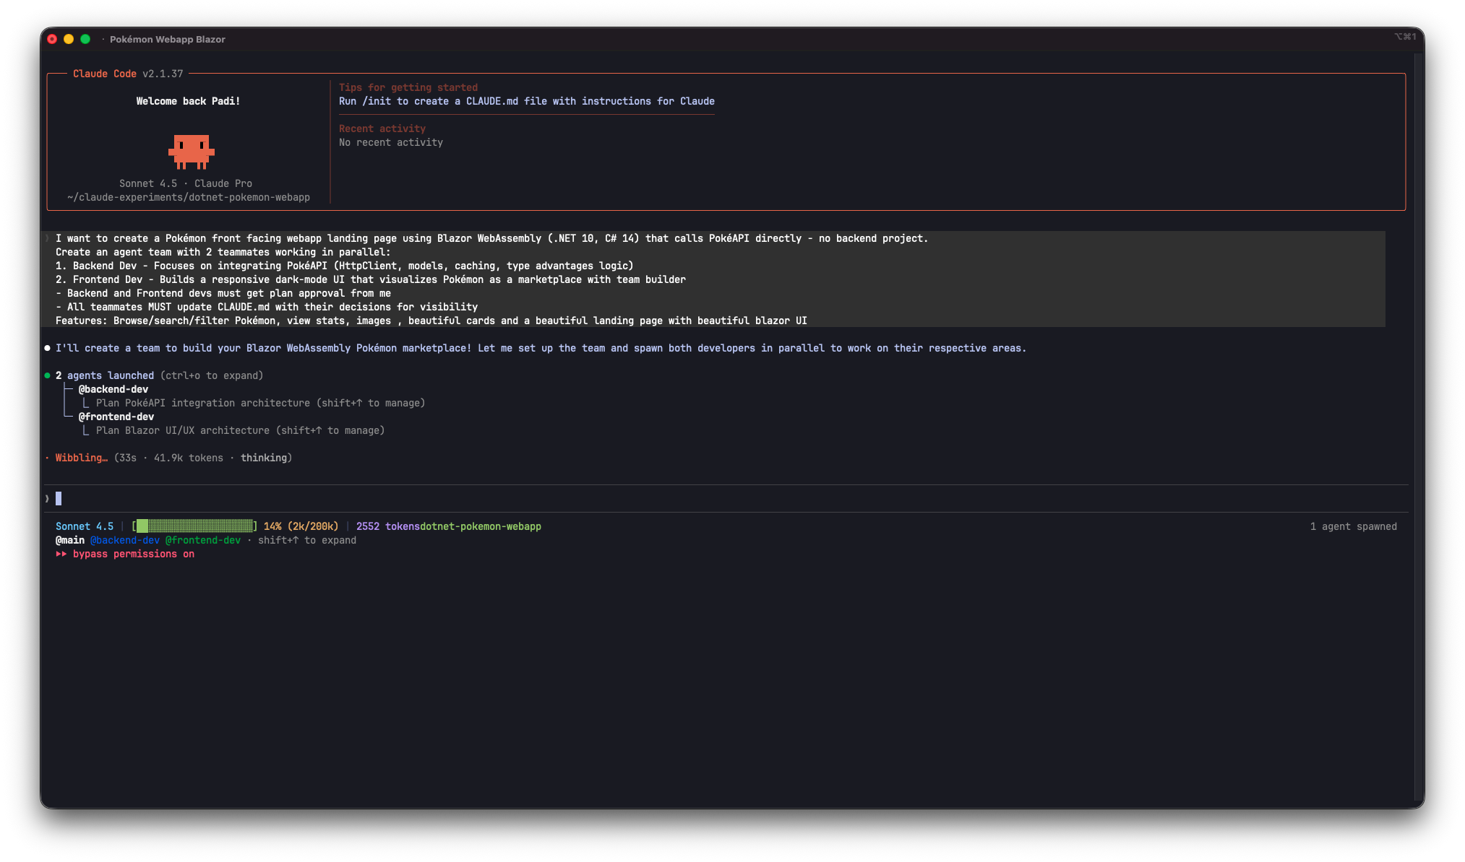Click the green fullscreen window button
This screenshot has width=1465, height=862.
tap(85, 39)
